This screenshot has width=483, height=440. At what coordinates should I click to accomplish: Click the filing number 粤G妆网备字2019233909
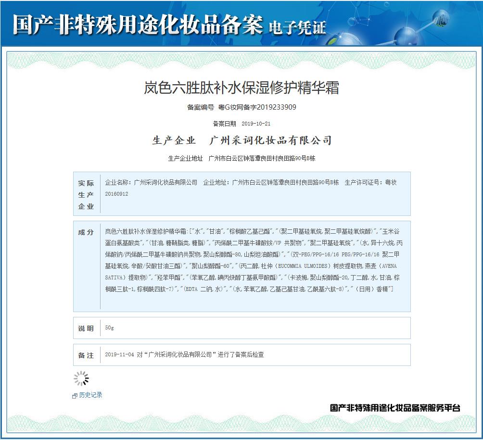(x=257, y=107)
